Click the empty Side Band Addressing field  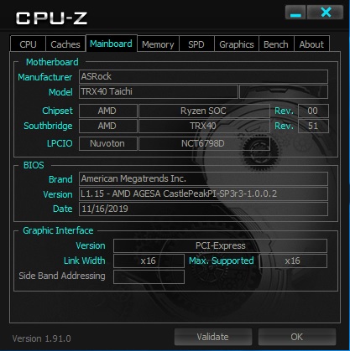149,276
